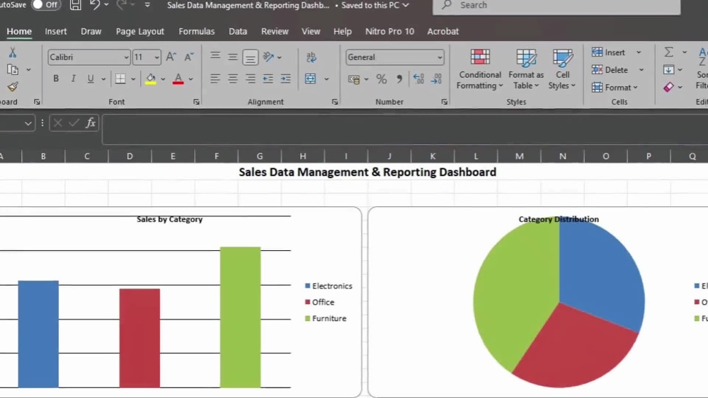Viewport: 708px width, 398px height.
Task: Open the Review tab
Action: (x=275, y=32)
